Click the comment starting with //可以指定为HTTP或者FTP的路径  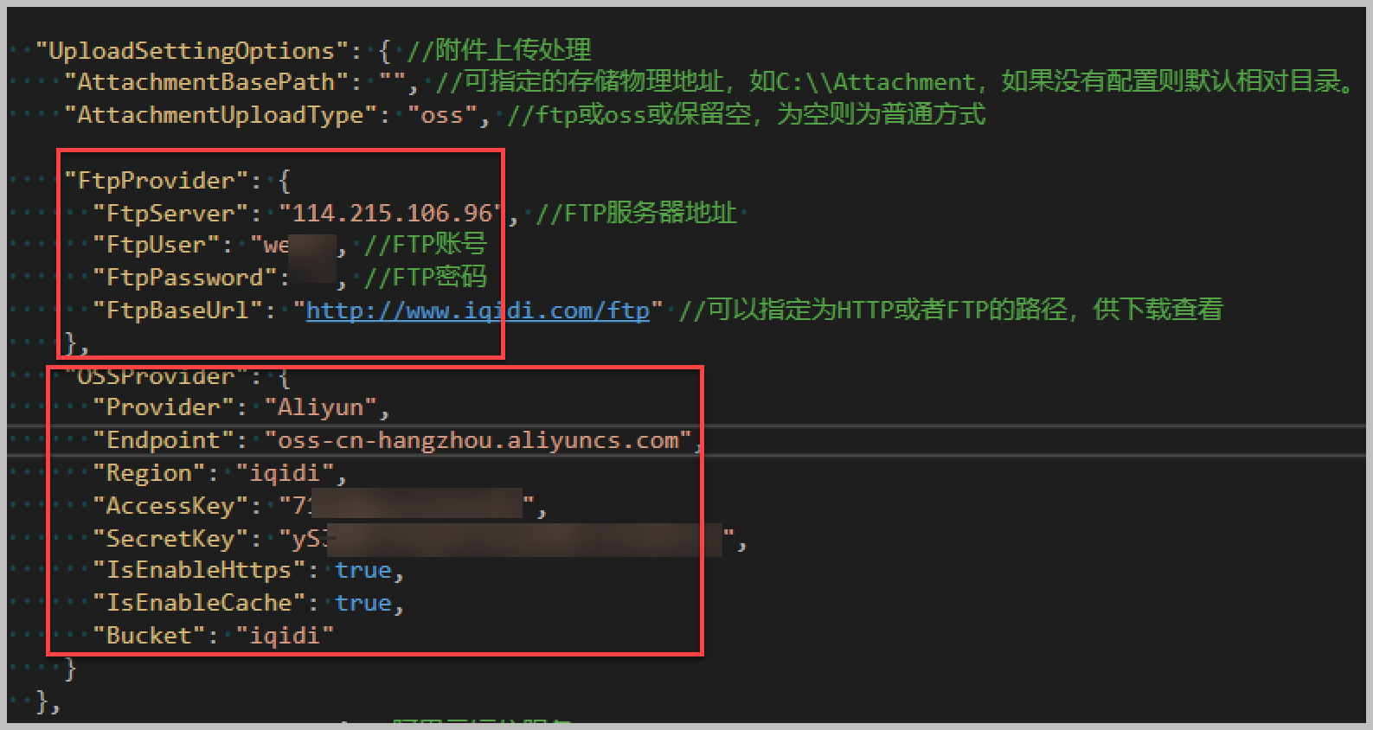951,310
